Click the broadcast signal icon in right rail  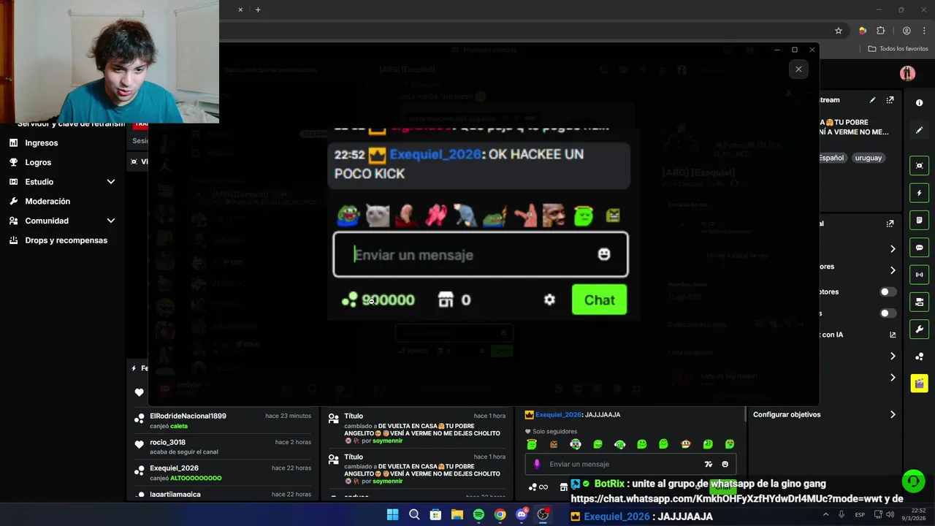click(x=920, y=275)
